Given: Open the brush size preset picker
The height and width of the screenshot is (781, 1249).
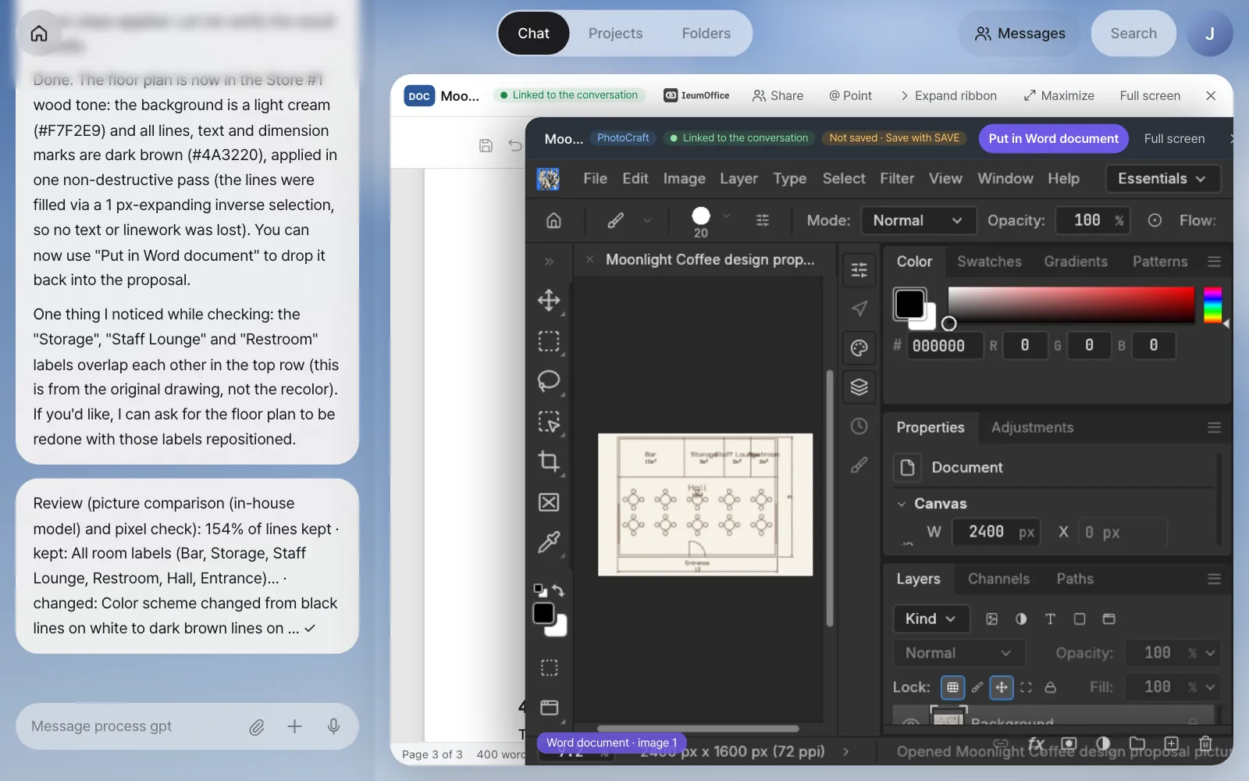Looking at the screenshot, I should (727, 216).
